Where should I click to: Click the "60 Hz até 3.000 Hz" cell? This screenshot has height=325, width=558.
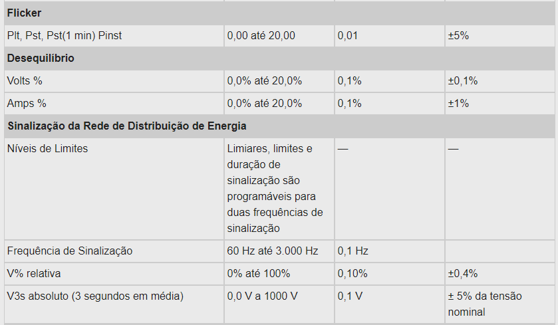273,251
